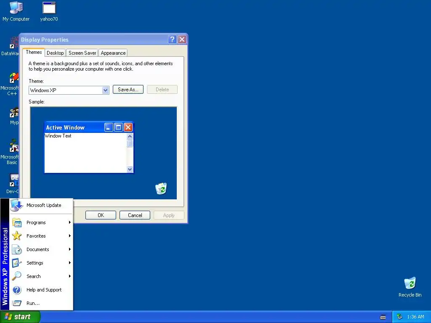431x323 pixels.
Task: Expand the Favorites submenu arrow
Action: pyautogui.click(x=70, y=236)
